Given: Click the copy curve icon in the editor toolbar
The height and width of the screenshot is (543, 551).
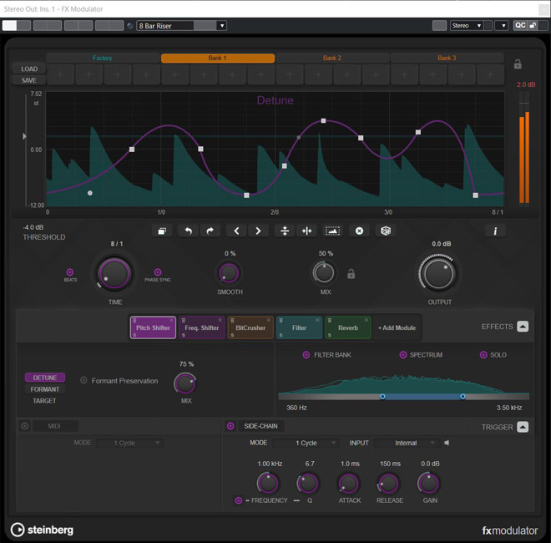Looking at the screenshot, I should 162,231.
